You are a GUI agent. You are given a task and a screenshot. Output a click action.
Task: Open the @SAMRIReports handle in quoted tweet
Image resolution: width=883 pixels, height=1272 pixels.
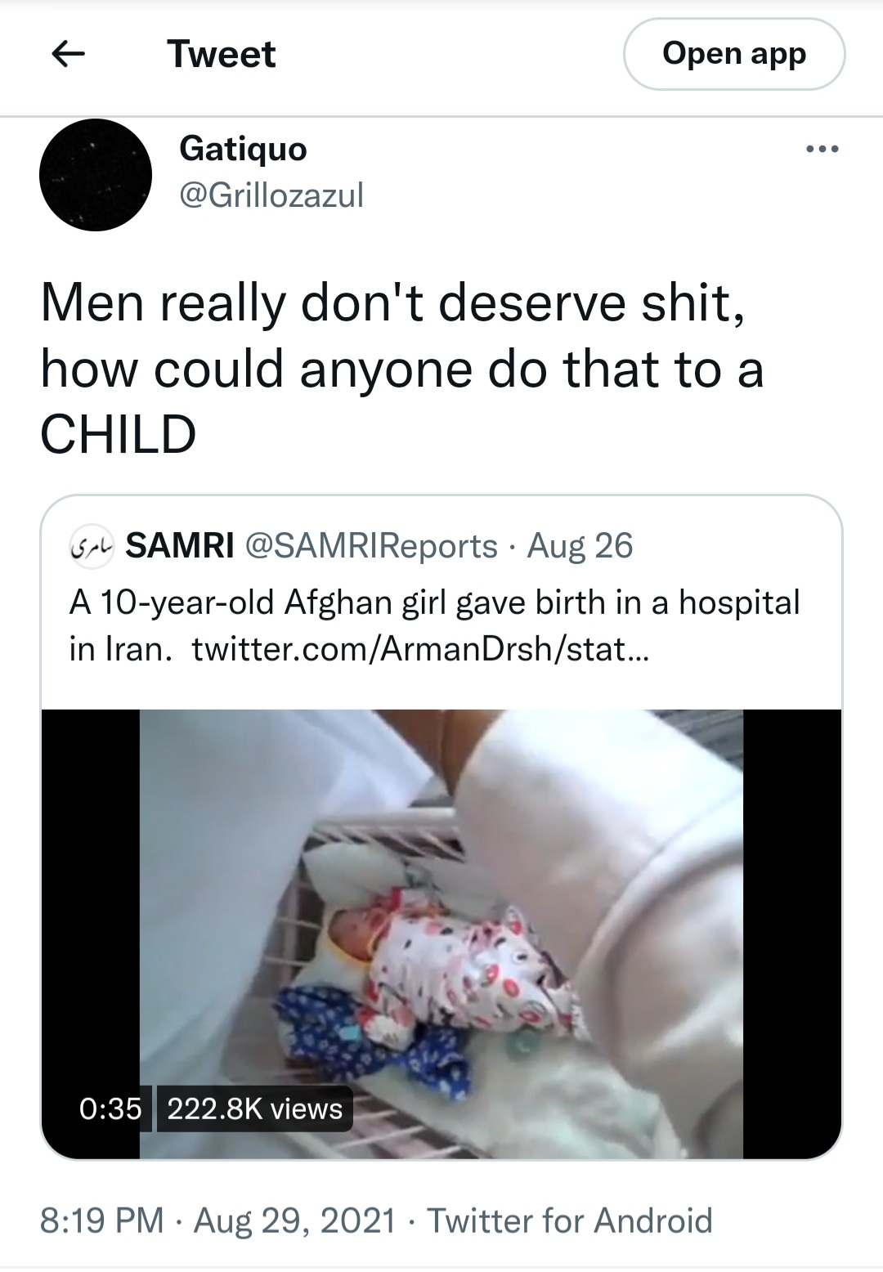pos(371,546)
